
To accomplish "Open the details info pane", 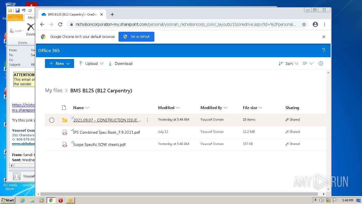I will pyautogui.click(x=321, y=63).
